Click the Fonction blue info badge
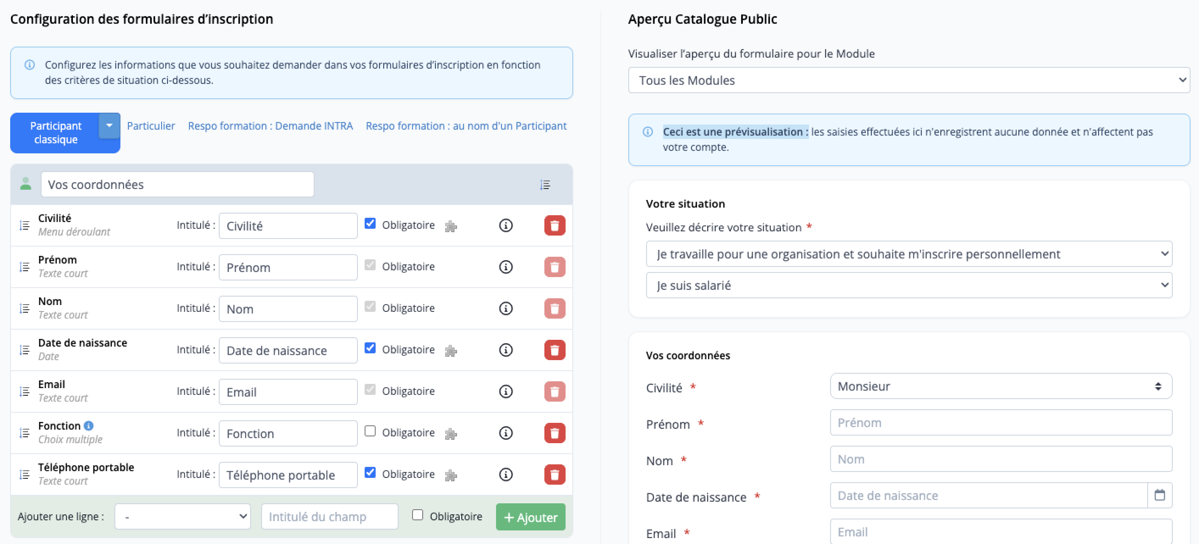The image size is (1199, 544). [89, 425]
